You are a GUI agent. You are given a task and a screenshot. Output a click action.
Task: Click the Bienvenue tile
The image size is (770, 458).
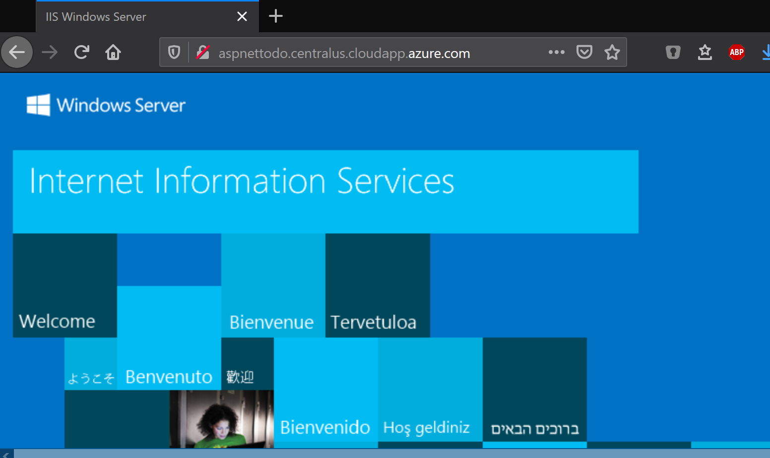point(273,286)
